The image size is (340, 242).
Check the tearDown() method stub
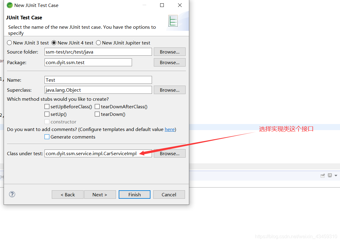tap(97, 114)
